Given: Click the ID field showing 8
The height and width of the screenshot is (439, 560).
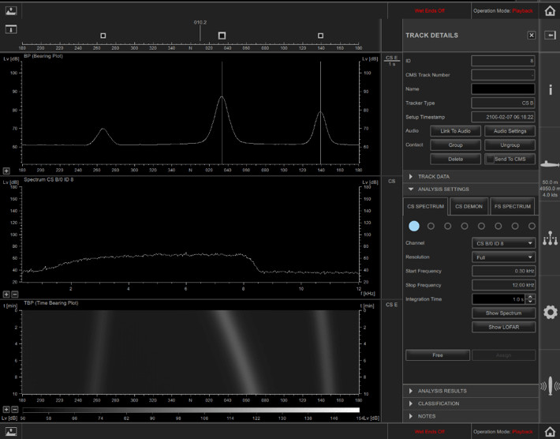Looking at the screenshot, I should (x=503, y=61).
